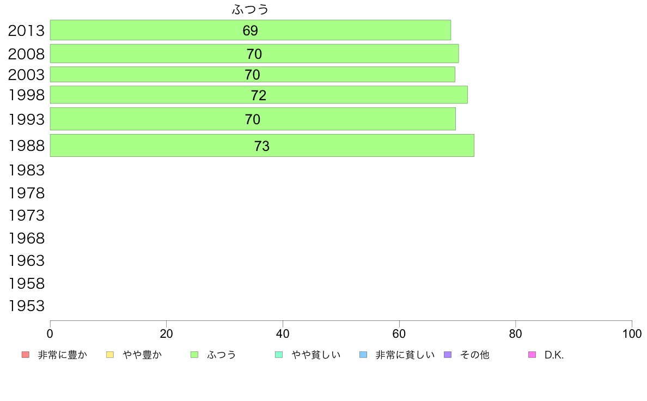This screenshot has width=647, height=401.
Task: Click the 100 axis tick label
Action: click(632, 333)
